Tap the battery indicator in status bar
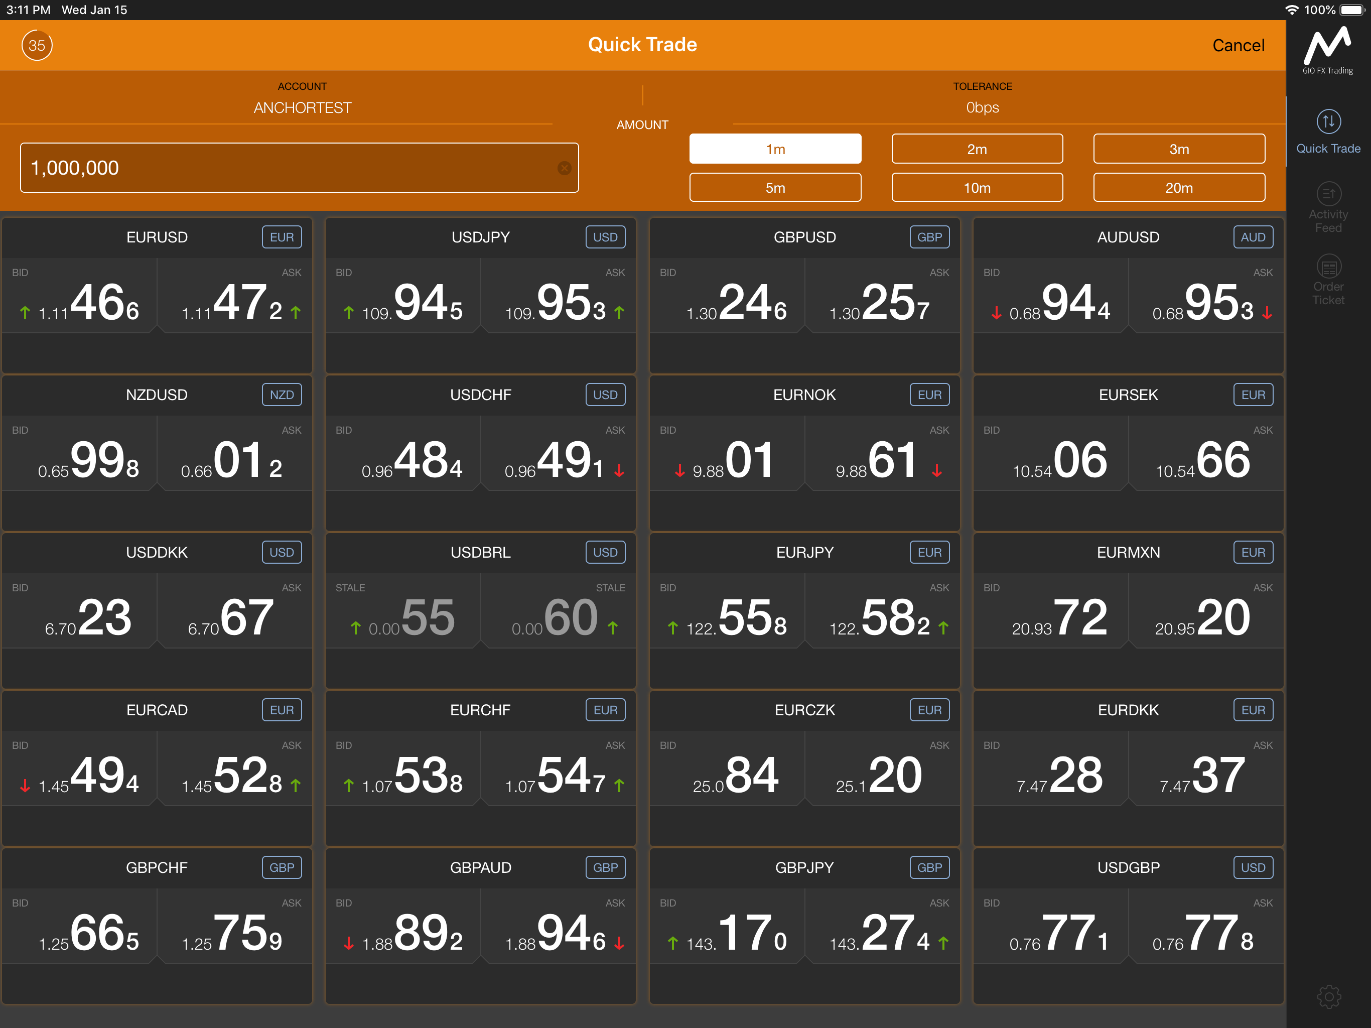The width and height of the screenshot is (1371, 1028). (x=1352, y=10)
